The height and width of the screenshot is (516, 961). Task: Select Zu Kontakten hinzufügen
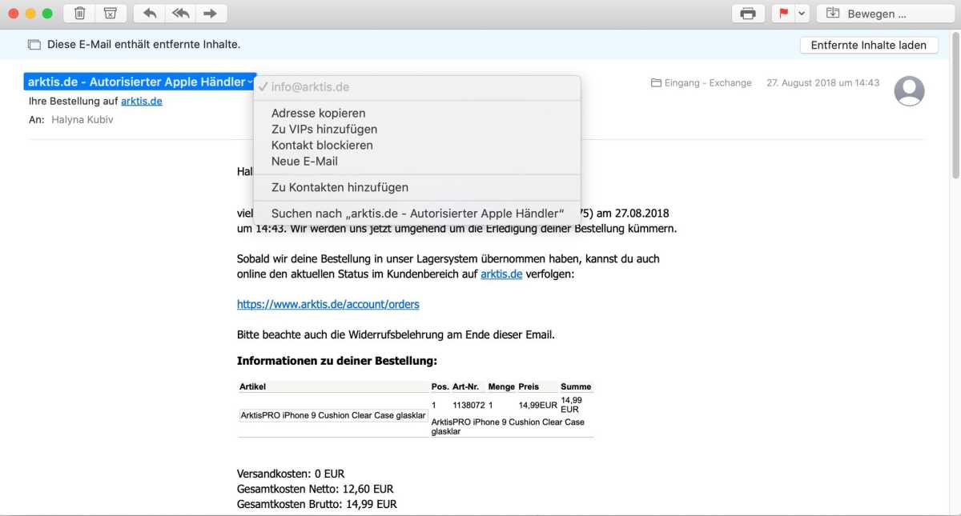tap(340, 187)
